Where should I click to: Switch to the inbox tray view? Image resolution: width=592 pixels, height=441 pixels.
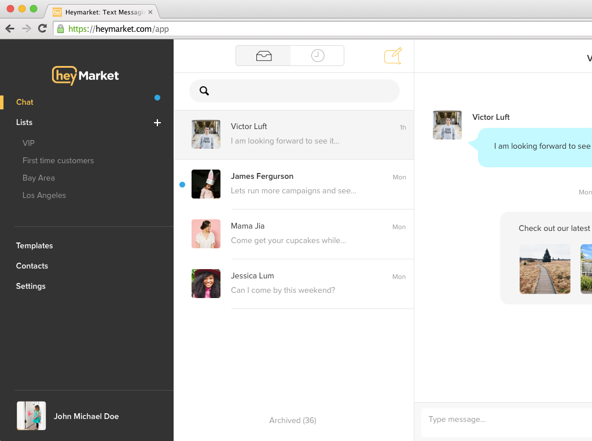pos(263,56)
